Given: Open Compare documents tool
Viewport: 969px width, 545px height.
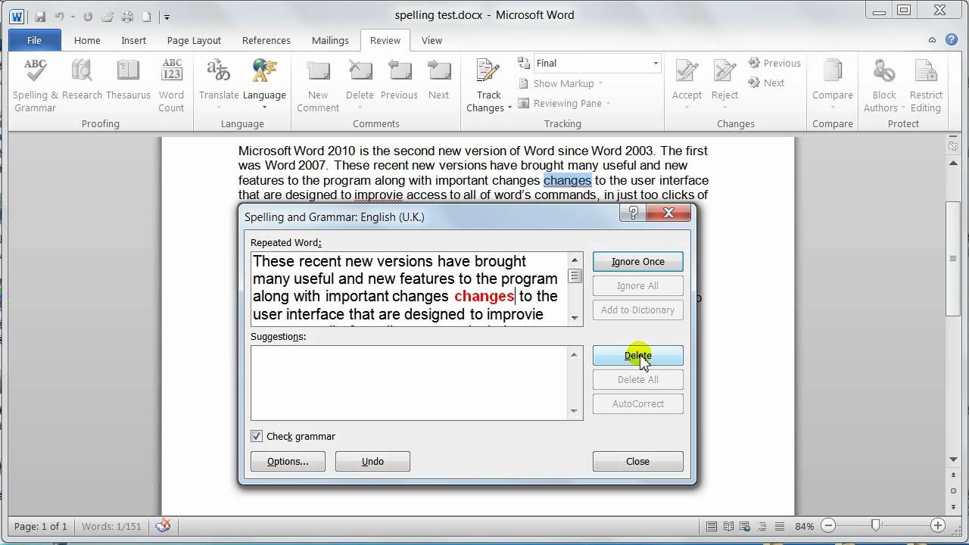Looking at the screenshot, I should (832, 83).
